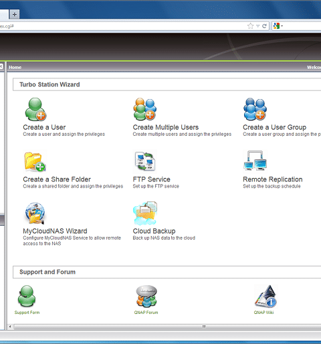The height and width of the screenshot is (344, 321).
Task: Click the horizontal scrollbar left arrow
Action: (10, 327)
